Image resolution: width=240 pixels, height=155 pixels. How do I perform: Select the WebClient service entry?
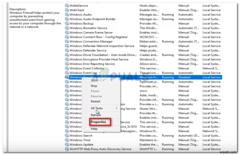point(77,10)
